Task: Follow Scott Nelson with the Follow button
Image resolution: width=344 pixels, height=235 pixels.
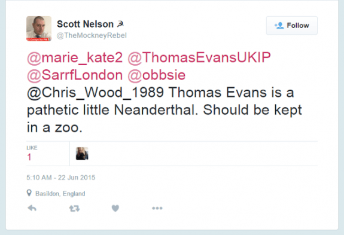Action: [292, 26]
